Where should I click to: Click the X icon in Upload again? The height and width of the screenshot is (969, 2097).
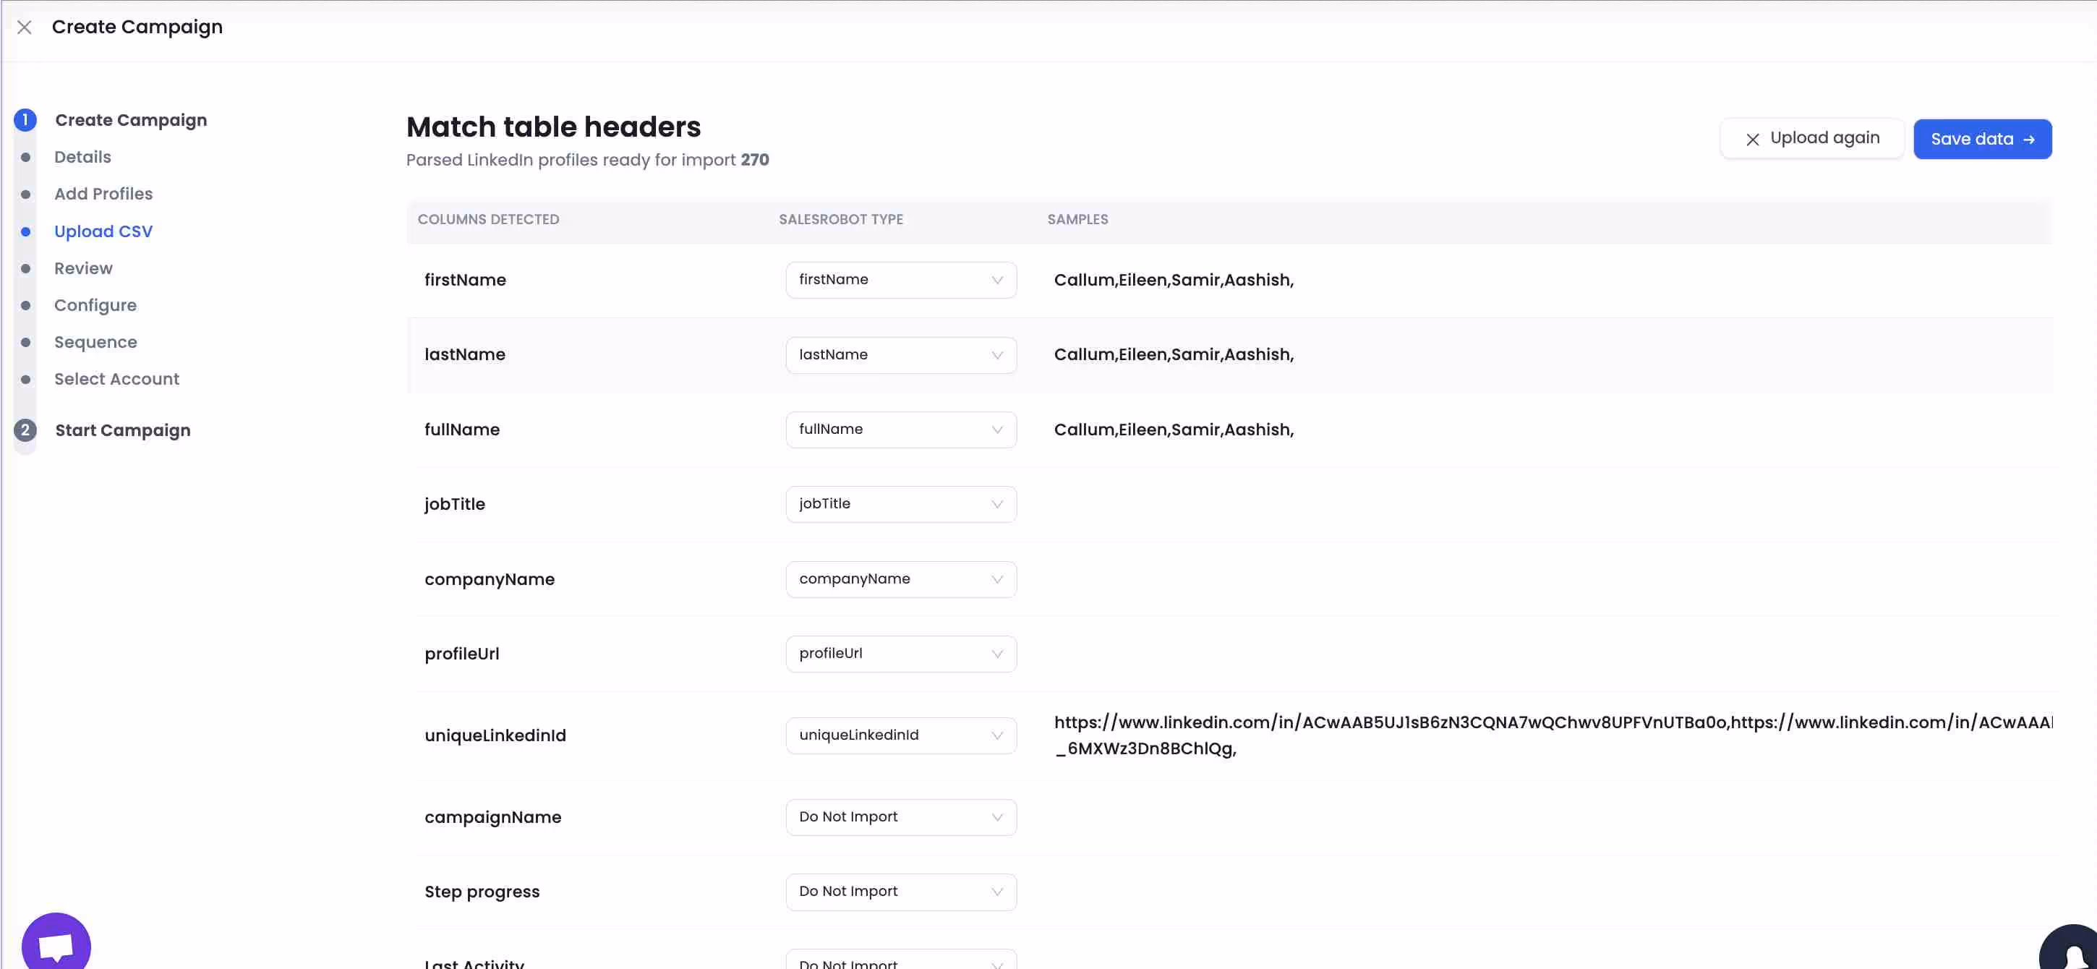(1753, 140)
